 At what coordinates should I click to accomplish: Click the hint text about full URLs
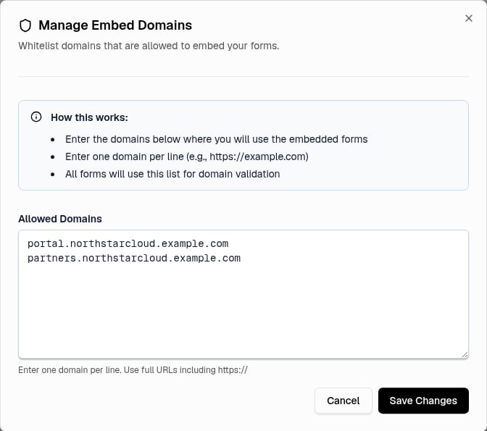(x=133, y=370)
